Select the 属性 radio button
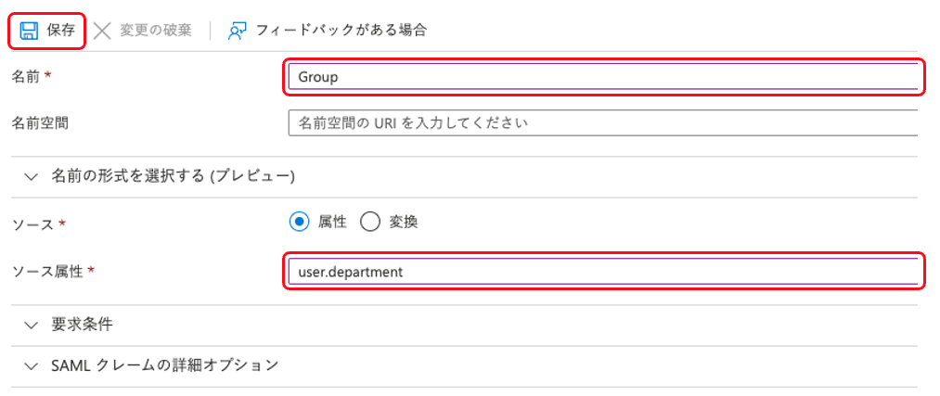This screenshot has height=396, width=940. coord(299,222)
